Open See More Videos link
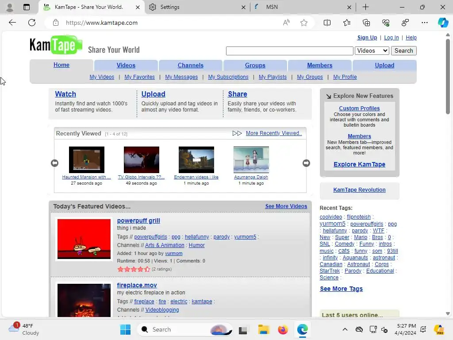Viewport: 453px width, 340px height. (286, 206)
